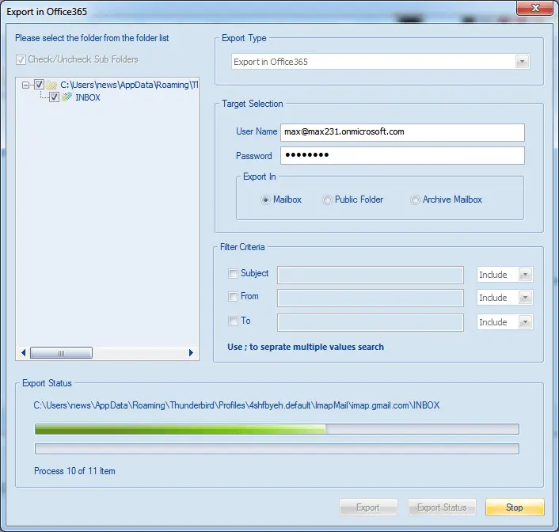Click 'Use ; to seprate multiple values search'
This screenshot has width=559, height=532.
coord(306,347)
